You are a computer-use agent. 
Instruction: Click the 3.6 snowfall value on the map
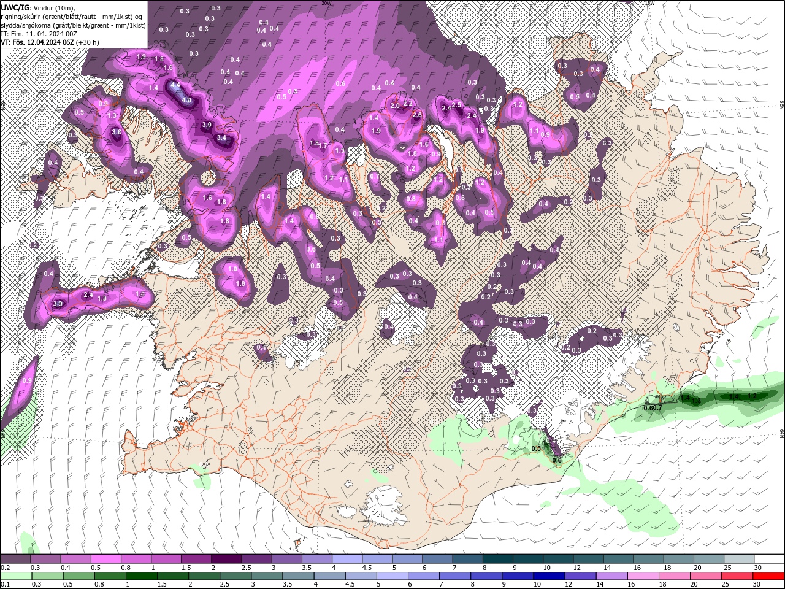pyautogui.click(x=117, y=131)
